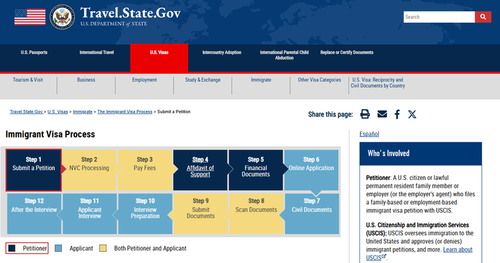Go to the Business visa section

point(86,80)
